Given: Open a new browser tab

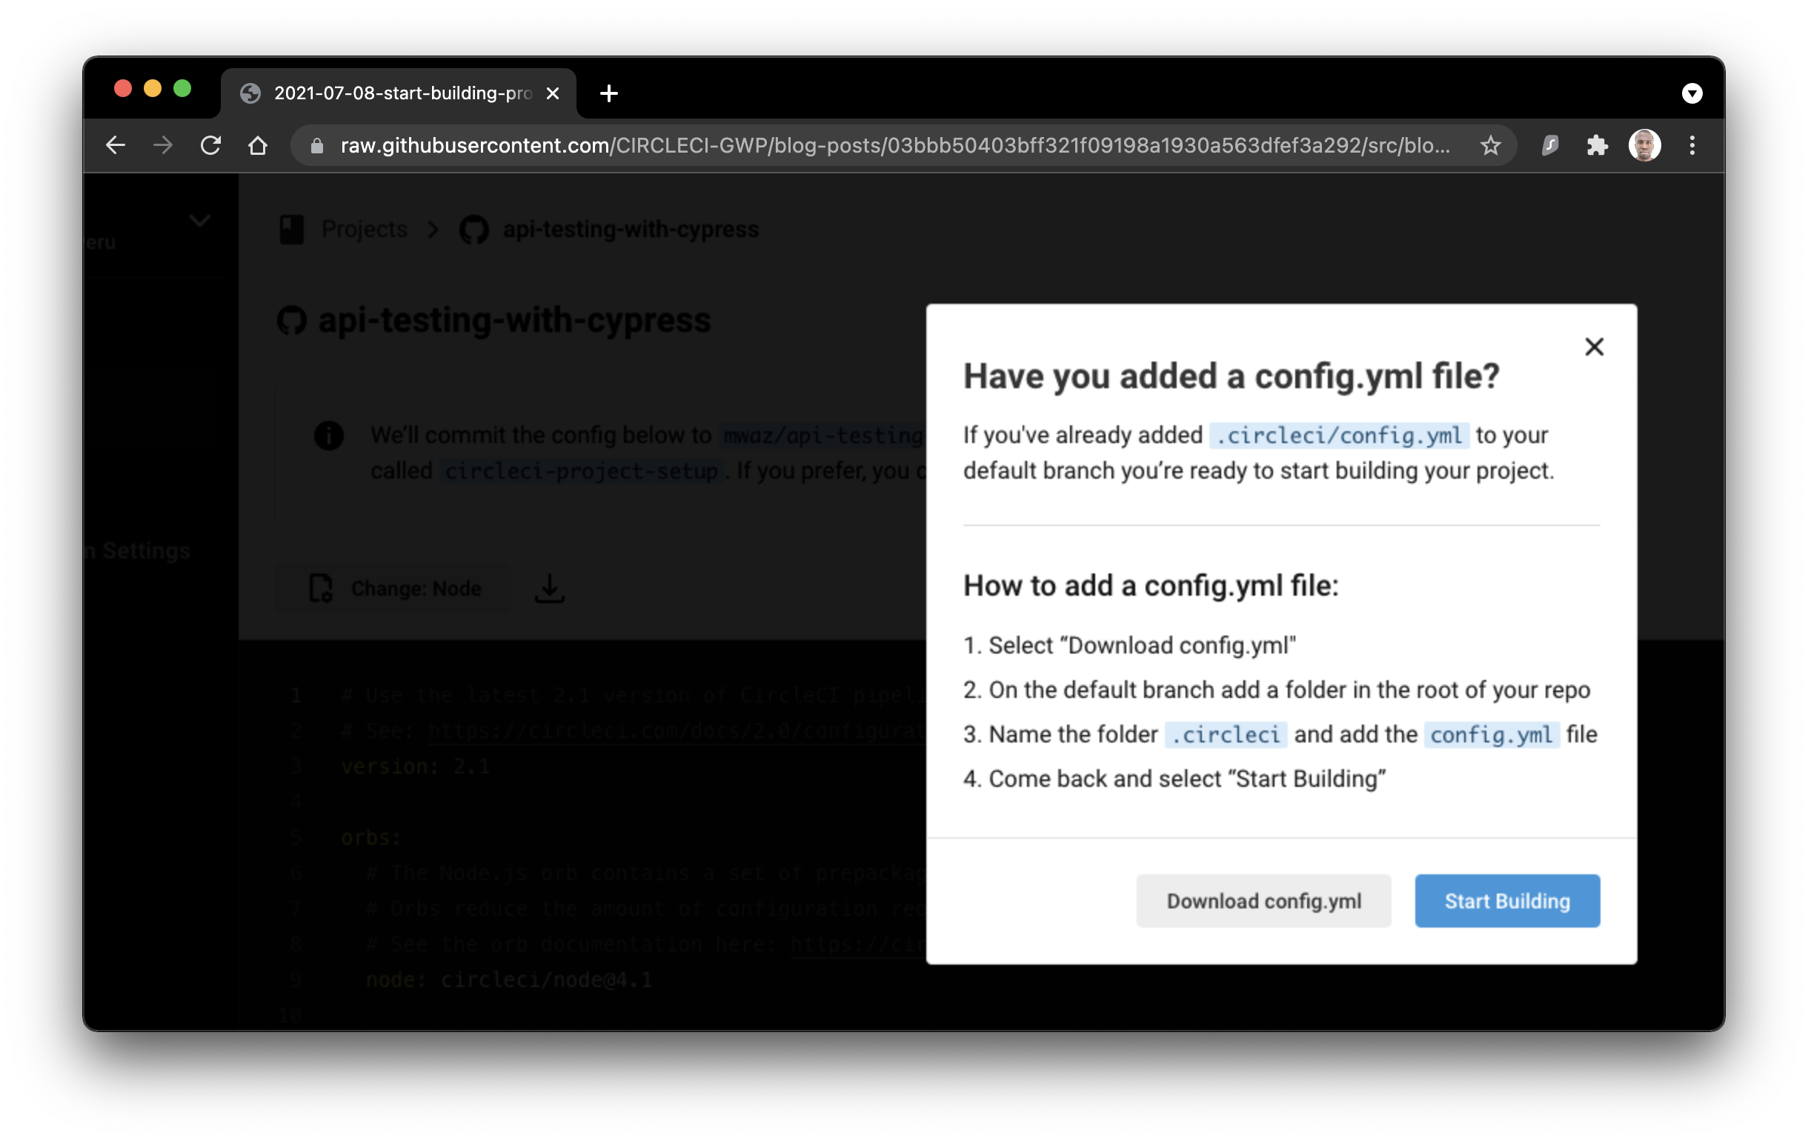Looking at the screenshot, I should [x=608, y=93].
